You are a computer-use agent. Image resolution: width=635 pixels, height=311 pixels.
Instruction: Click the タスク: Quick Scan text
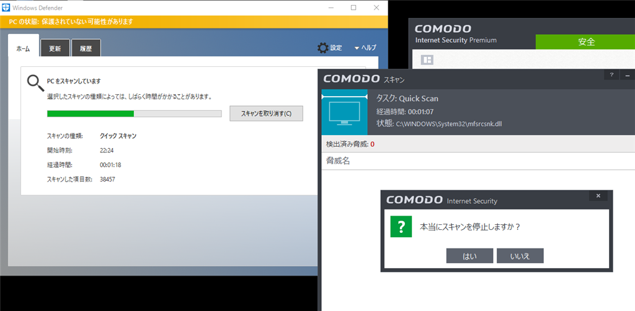(407, 99)
